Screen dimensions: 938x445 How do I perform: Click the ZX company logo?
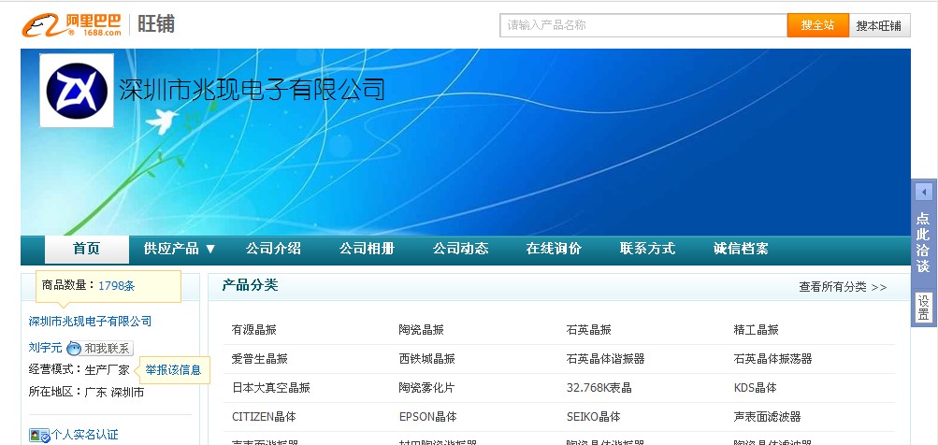tap(77, 90)
